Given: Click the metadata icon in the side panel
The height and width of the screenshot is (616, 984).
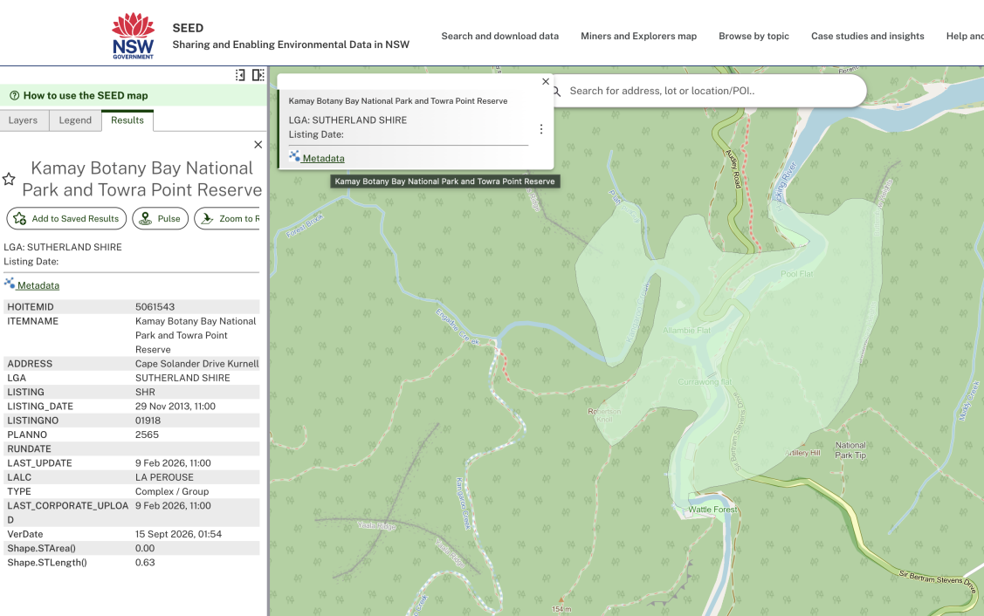Looking at the screenshot, I should pyautogui.click(x=10, y=284).
